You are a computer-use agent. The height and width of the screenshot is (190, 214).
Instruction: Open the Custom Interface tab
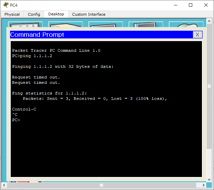[x=89, y=14]
